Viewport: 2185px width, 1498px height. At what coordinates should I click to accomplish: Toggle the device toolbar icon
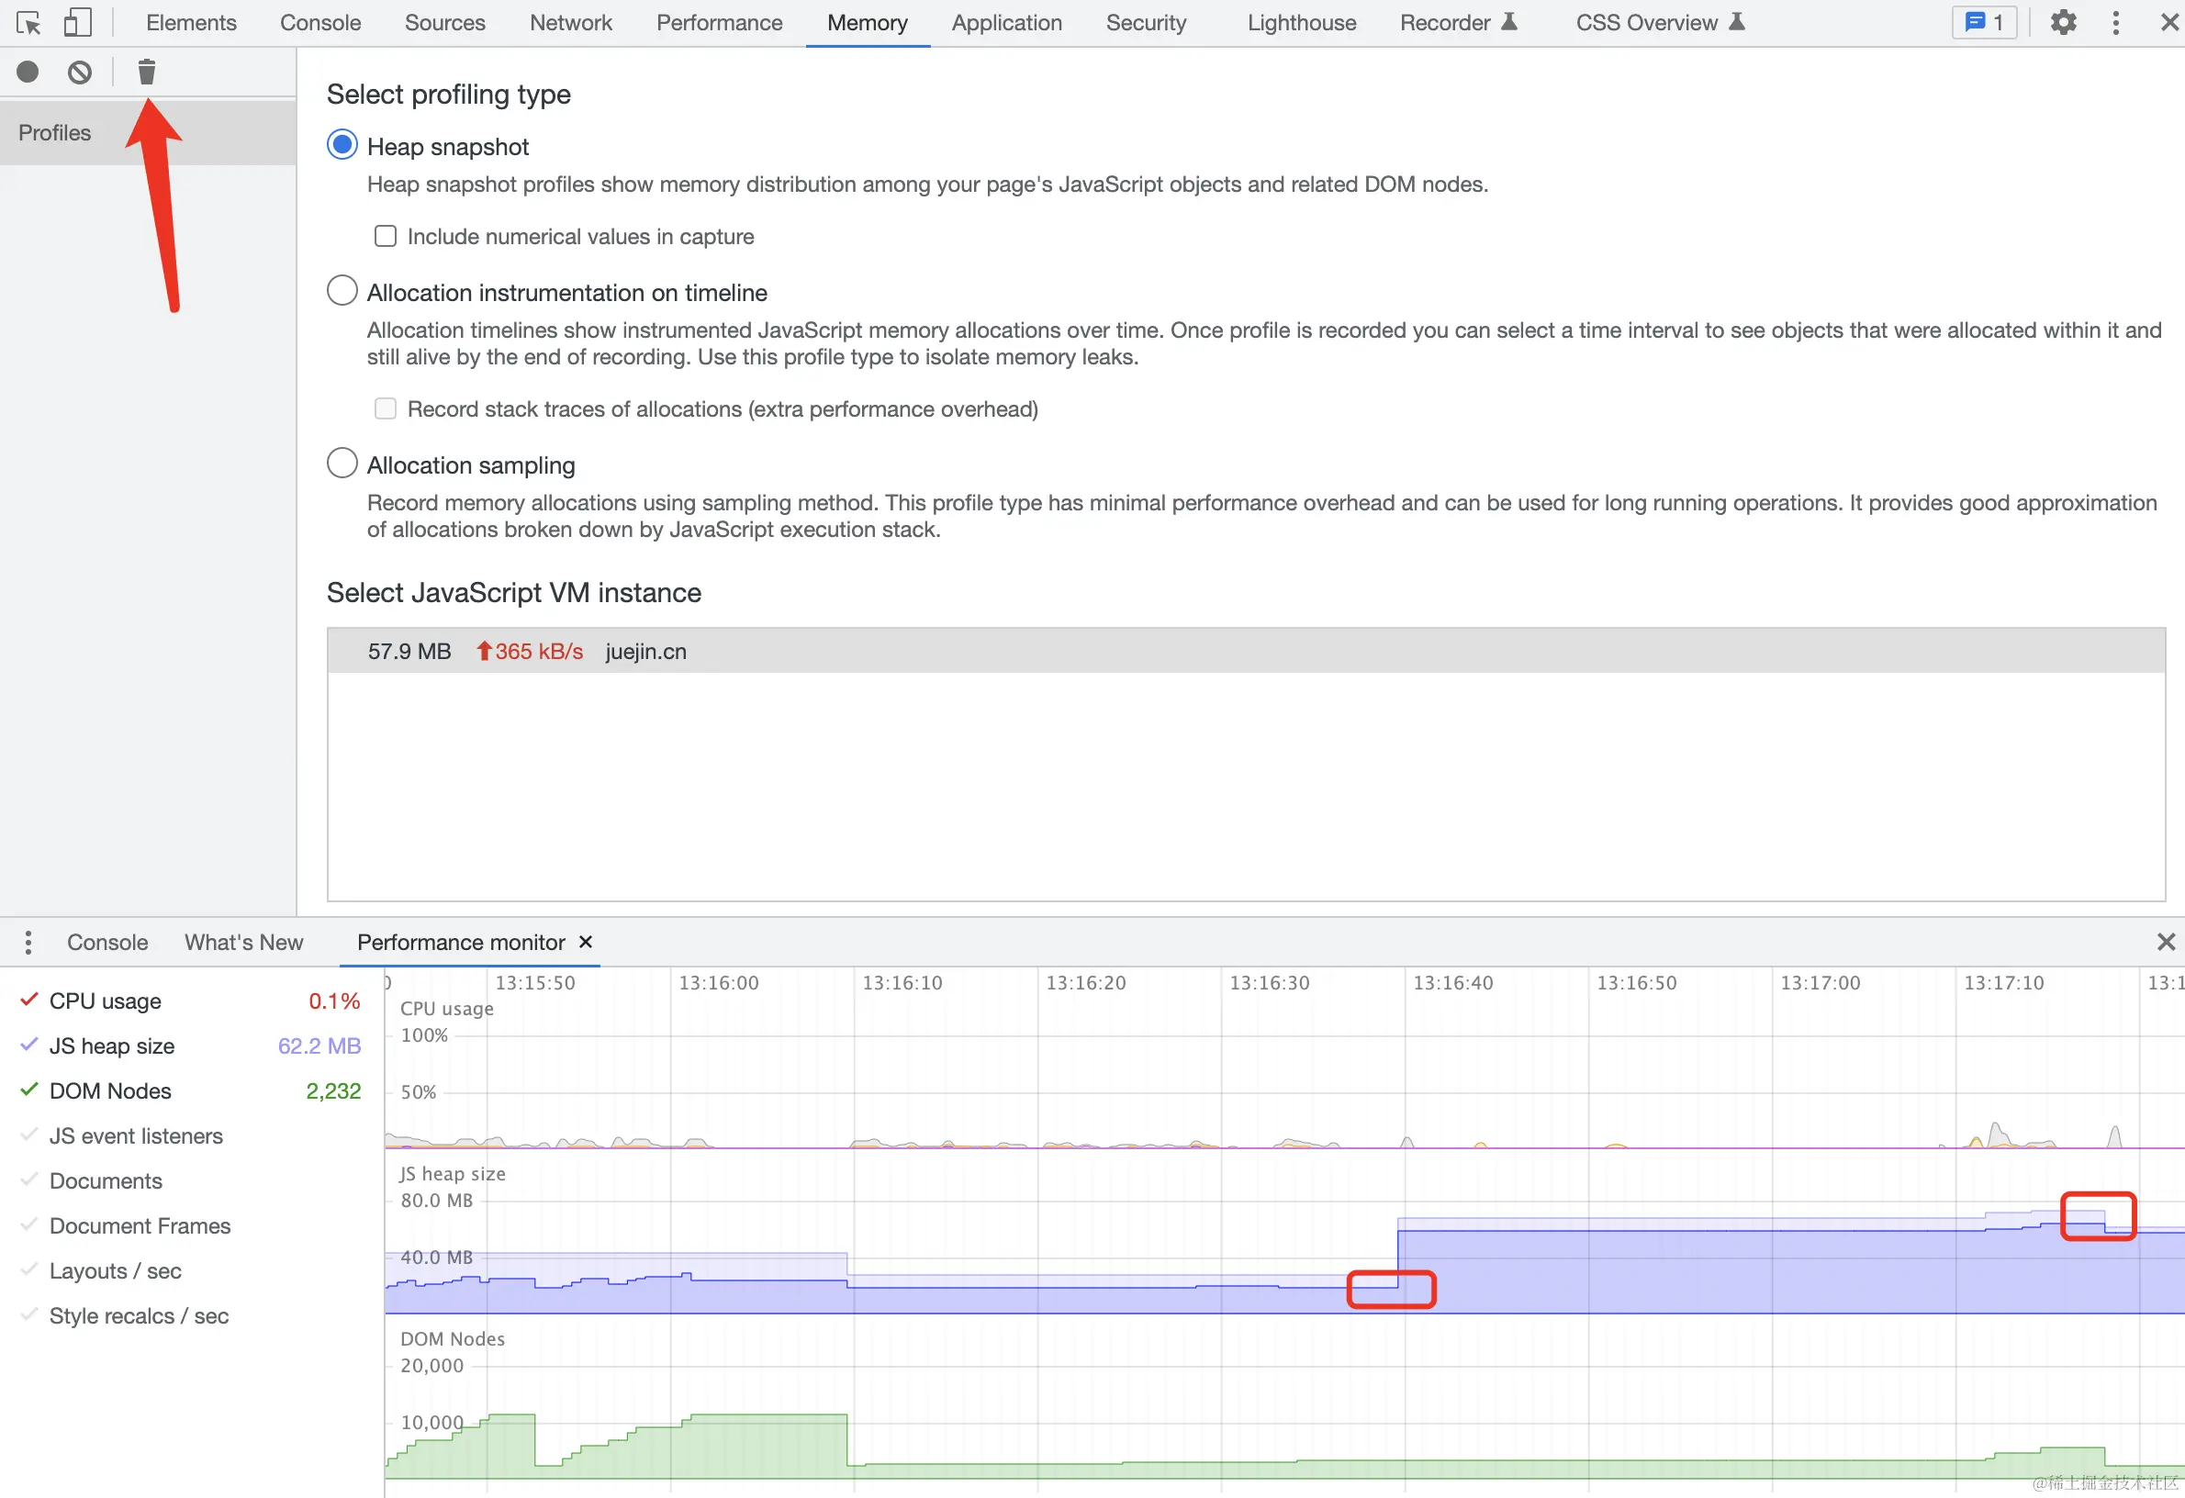[x=77, y=23]
